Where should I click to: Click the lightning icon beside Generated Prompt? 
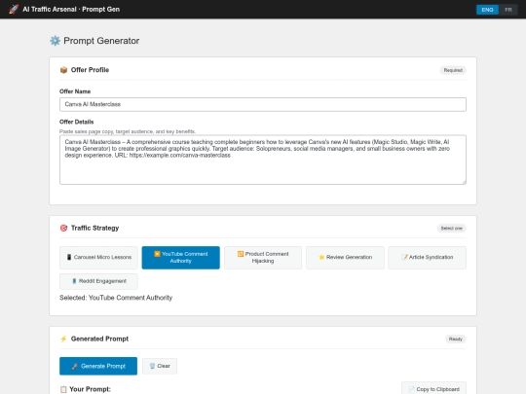(63, 340)
